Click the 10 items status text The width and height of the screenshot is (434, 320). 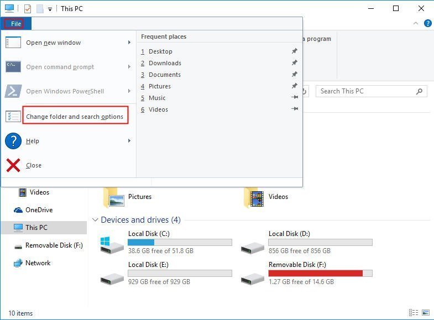[x=20, y=313]
